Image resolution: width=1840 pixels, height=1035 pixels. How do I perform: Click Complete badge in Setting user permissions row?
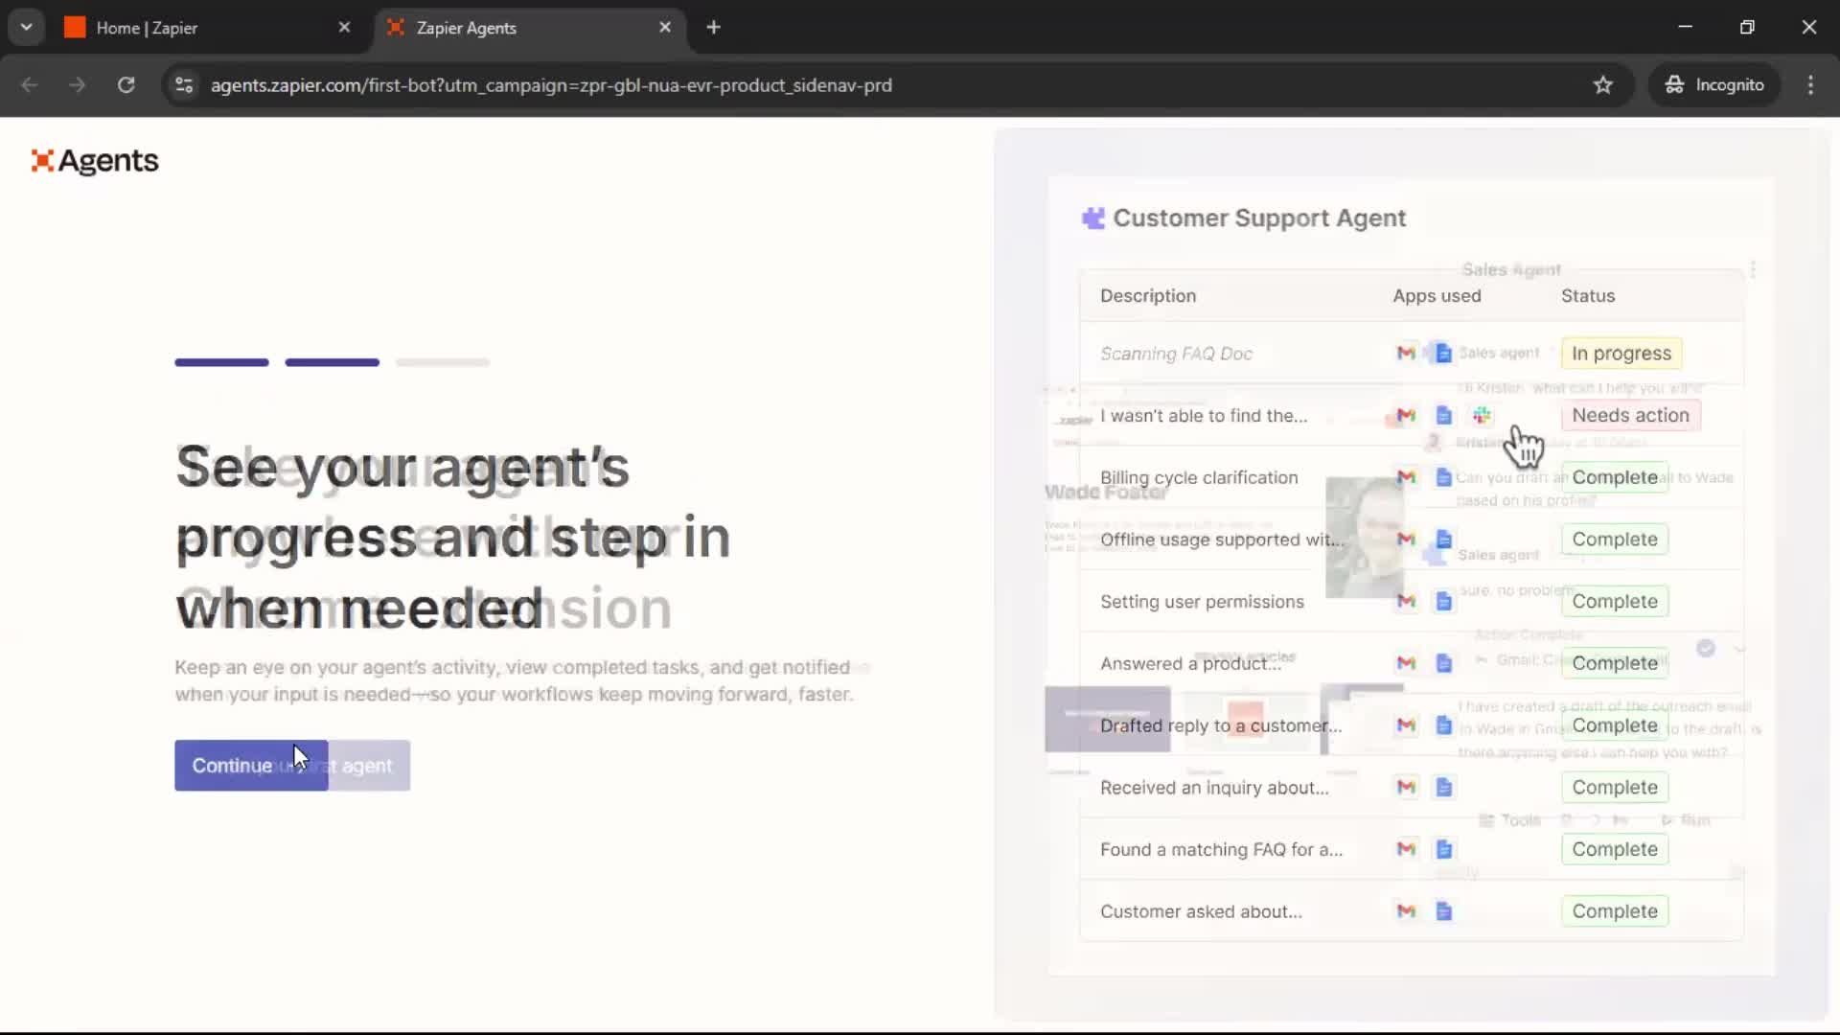click(1615, 602)
